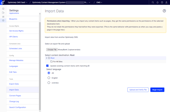Toggle Update existing content items checkbox

tap(47, 66)
